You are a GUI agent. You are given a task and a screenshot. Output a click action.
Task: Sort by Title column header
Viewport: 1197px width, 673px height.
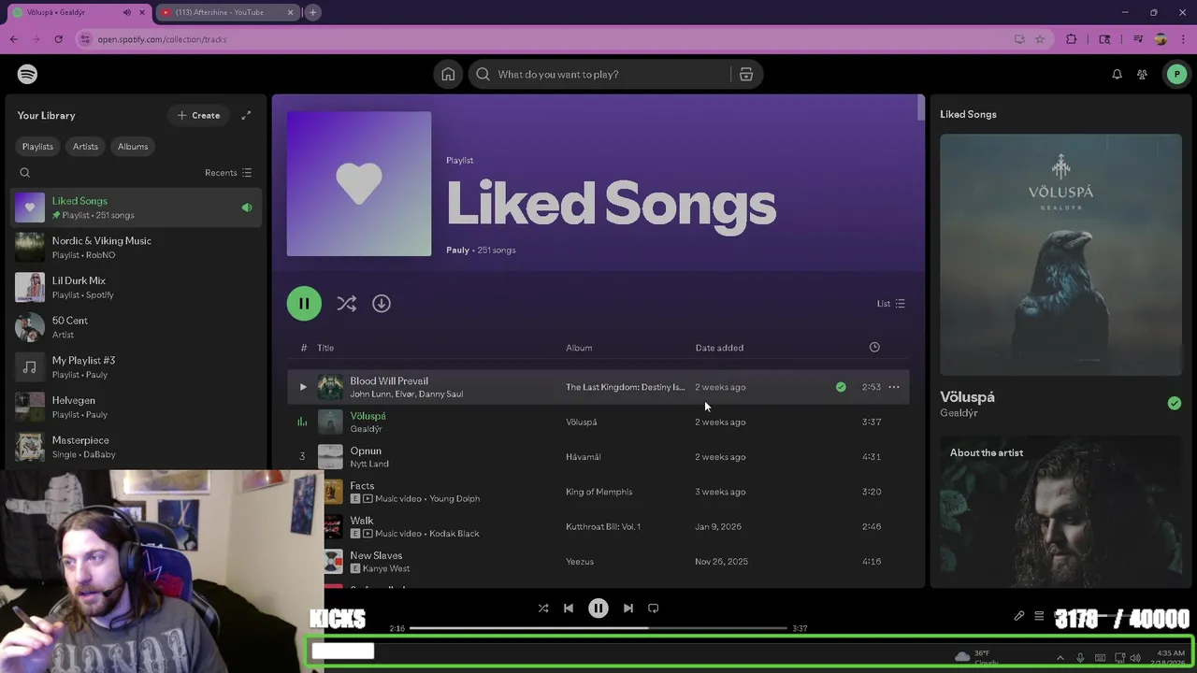click(x=325, y=348)
